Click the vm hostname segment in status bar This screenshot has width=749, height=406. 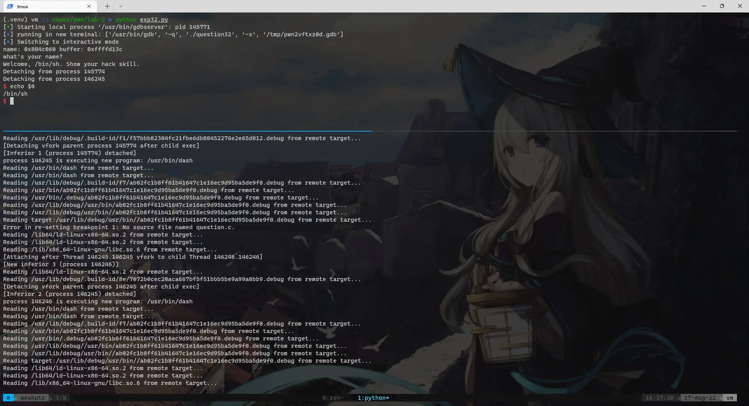click(x=730, y=398)
